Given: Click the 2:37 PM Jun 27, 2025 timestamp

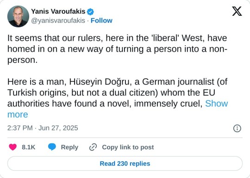Looking at the screenshot, I should [43, 128].
